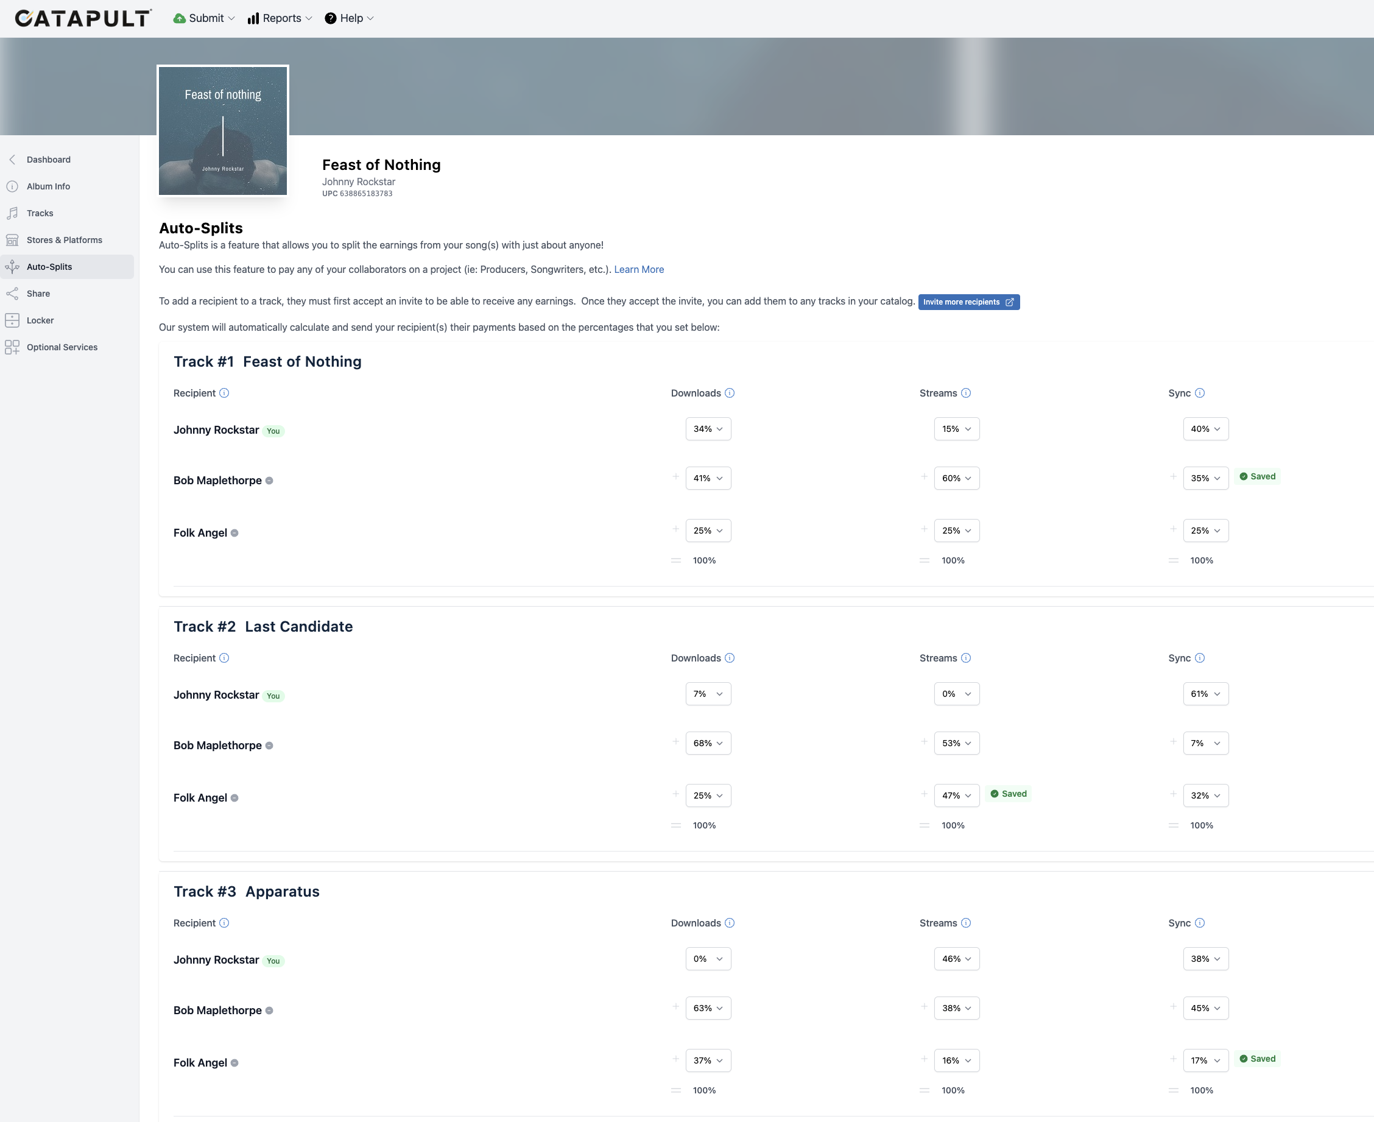Open Folk Angel's 32% Sync dropdown, Track #2
The height and width of the screenshot is (1122, 1374).
point(1206,796)
